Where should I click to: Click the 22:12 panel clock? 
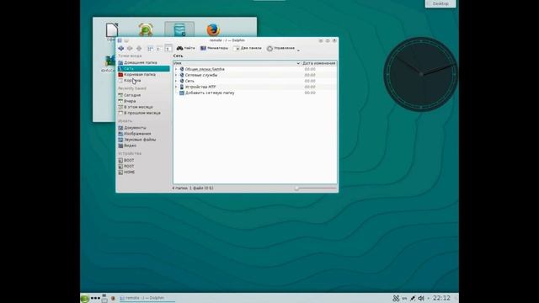click(x=441, y=298)
